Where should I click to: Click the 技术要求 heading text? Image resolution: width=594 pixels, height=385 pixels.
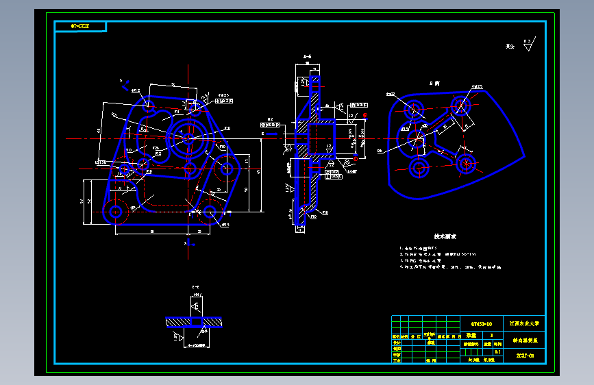pos(445,236)
